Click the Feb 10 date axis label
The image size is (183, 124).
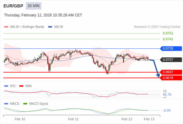point(20,119)
